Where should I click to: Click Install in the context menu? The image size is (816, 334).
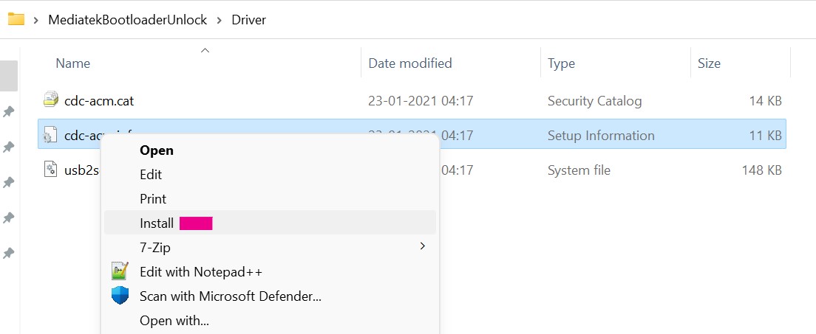157,223
